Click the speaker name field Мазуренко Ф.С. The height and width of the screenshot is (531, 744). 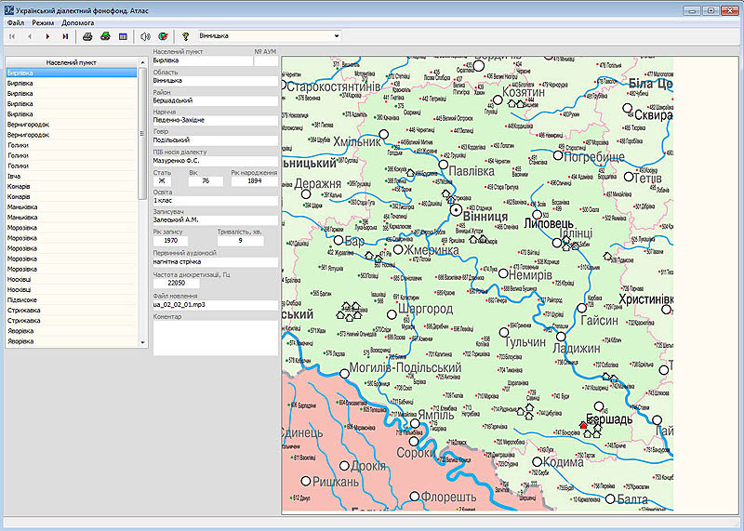(215, 161)
